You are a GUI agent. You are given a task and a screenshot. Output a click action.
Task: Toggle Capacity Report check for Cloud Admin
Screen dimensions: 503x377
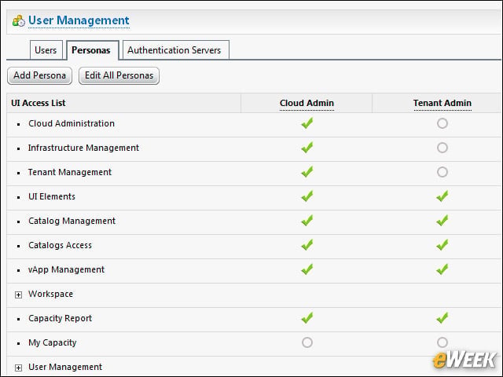coord(307,318)
